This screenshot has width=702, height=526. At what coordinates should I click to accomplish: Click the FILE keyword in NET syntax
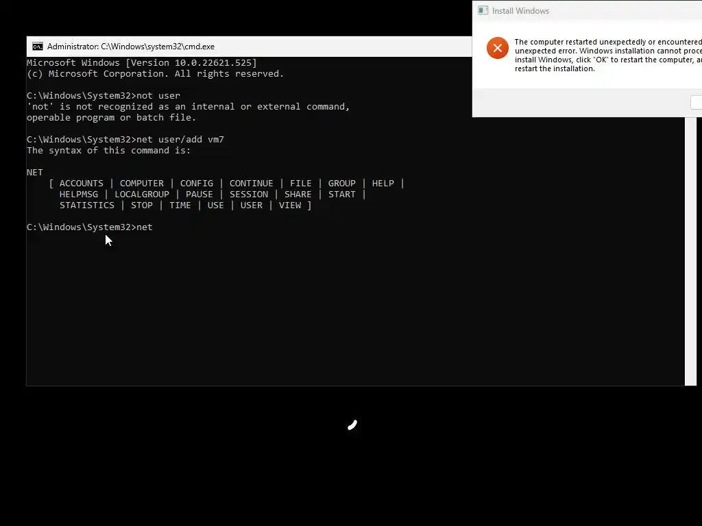(300, 184)
